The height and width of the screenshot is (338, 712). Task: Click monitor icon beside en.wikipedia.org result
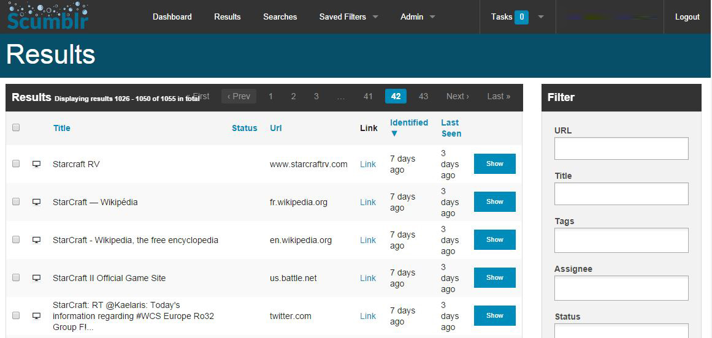(37, 240)
